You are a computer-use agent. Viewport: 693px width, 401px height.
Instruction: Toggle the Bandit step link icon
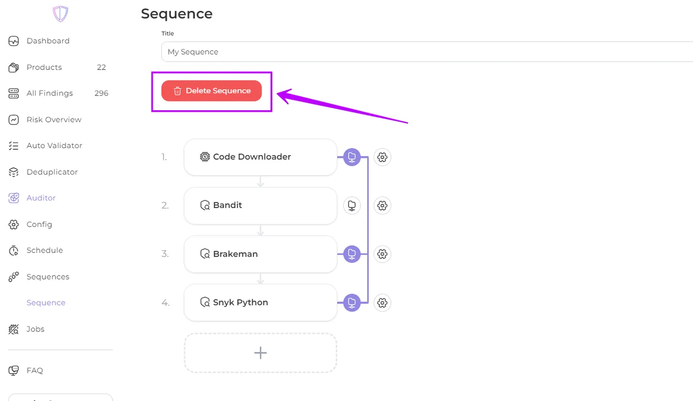pyautogui.click(x=352, y=205)
